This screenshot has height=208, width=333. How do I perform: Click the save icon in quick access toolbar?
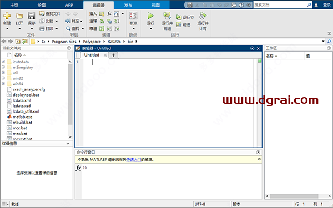click(190, 5)
